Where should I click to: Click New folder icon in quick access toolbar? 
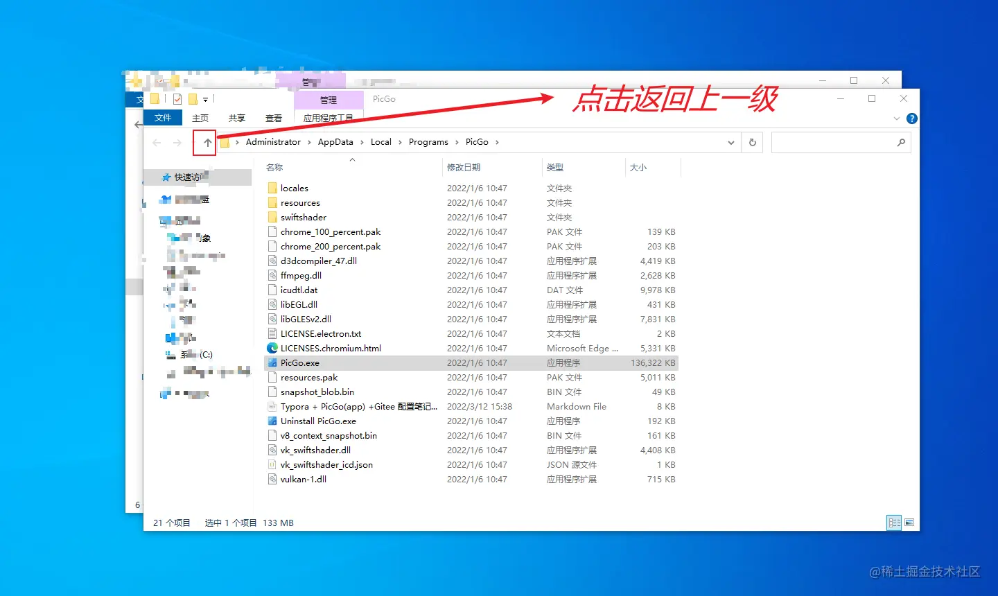point(193,99)
